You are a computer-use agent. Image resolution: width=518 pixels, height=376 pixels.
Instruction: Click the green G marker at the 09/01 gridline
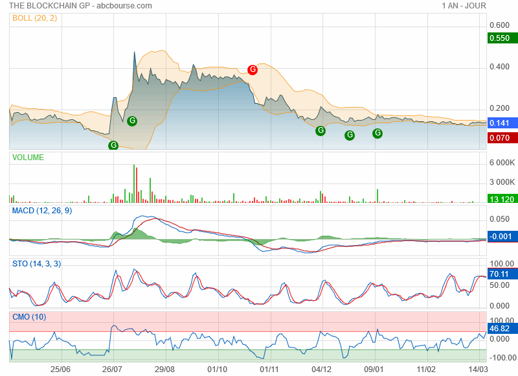tap(377, 134)
